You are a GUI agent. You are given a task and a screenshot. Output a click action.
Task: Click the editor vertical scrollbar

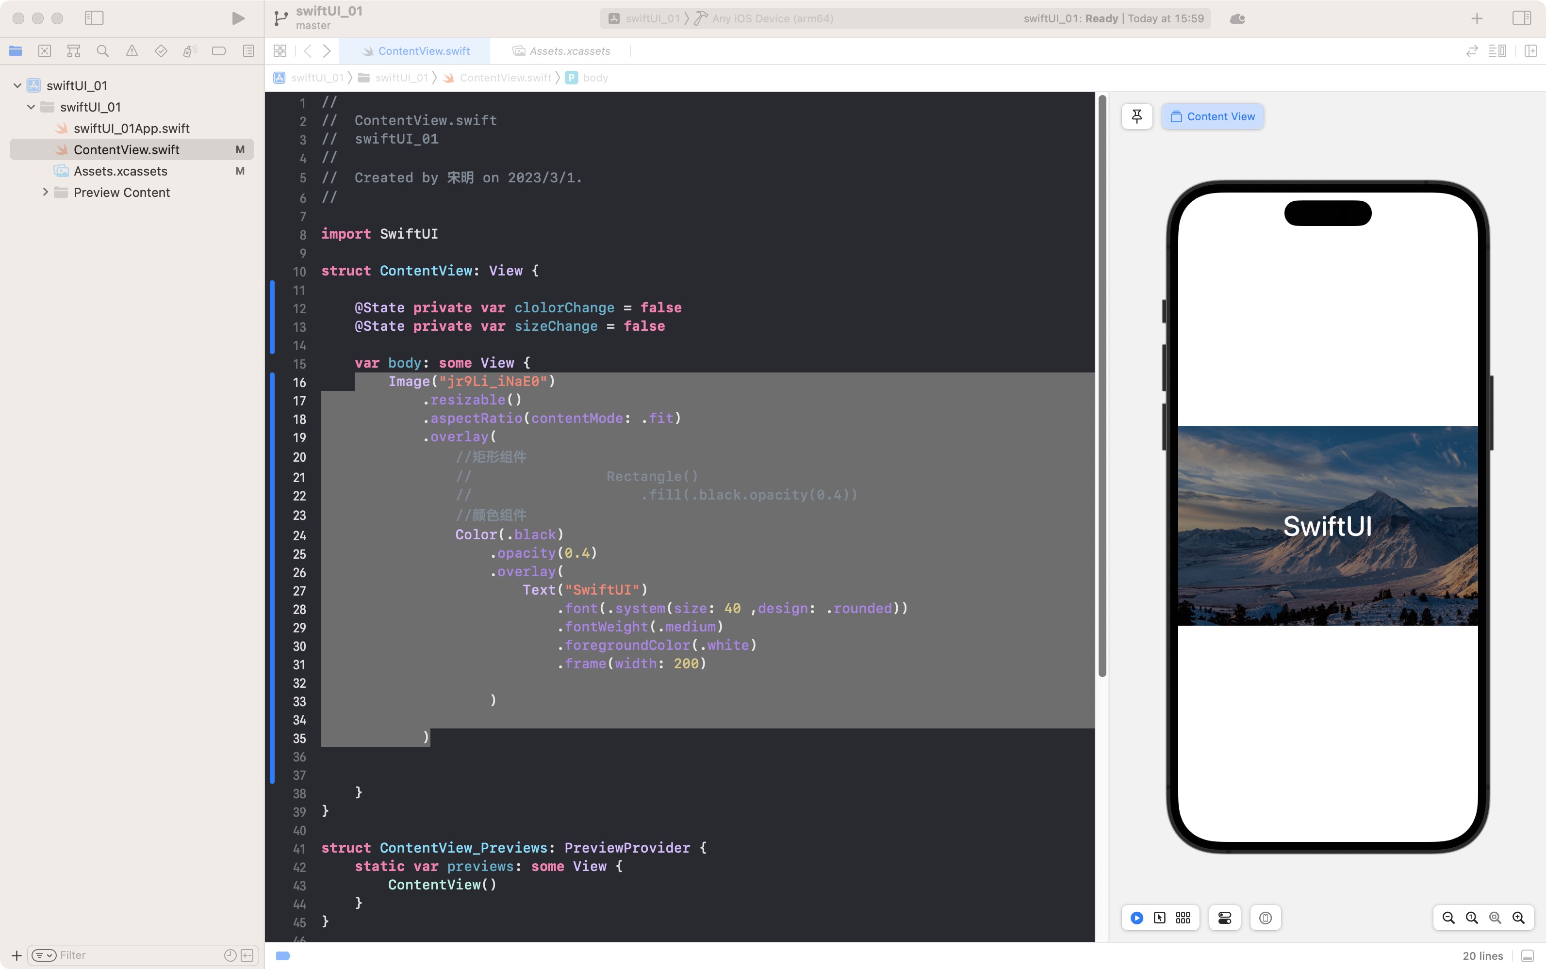coord(1102,385)
